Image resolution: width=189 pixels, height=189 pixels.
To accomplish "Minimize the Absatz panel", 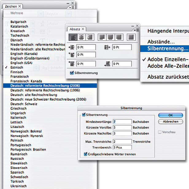I will pos(133,26).
